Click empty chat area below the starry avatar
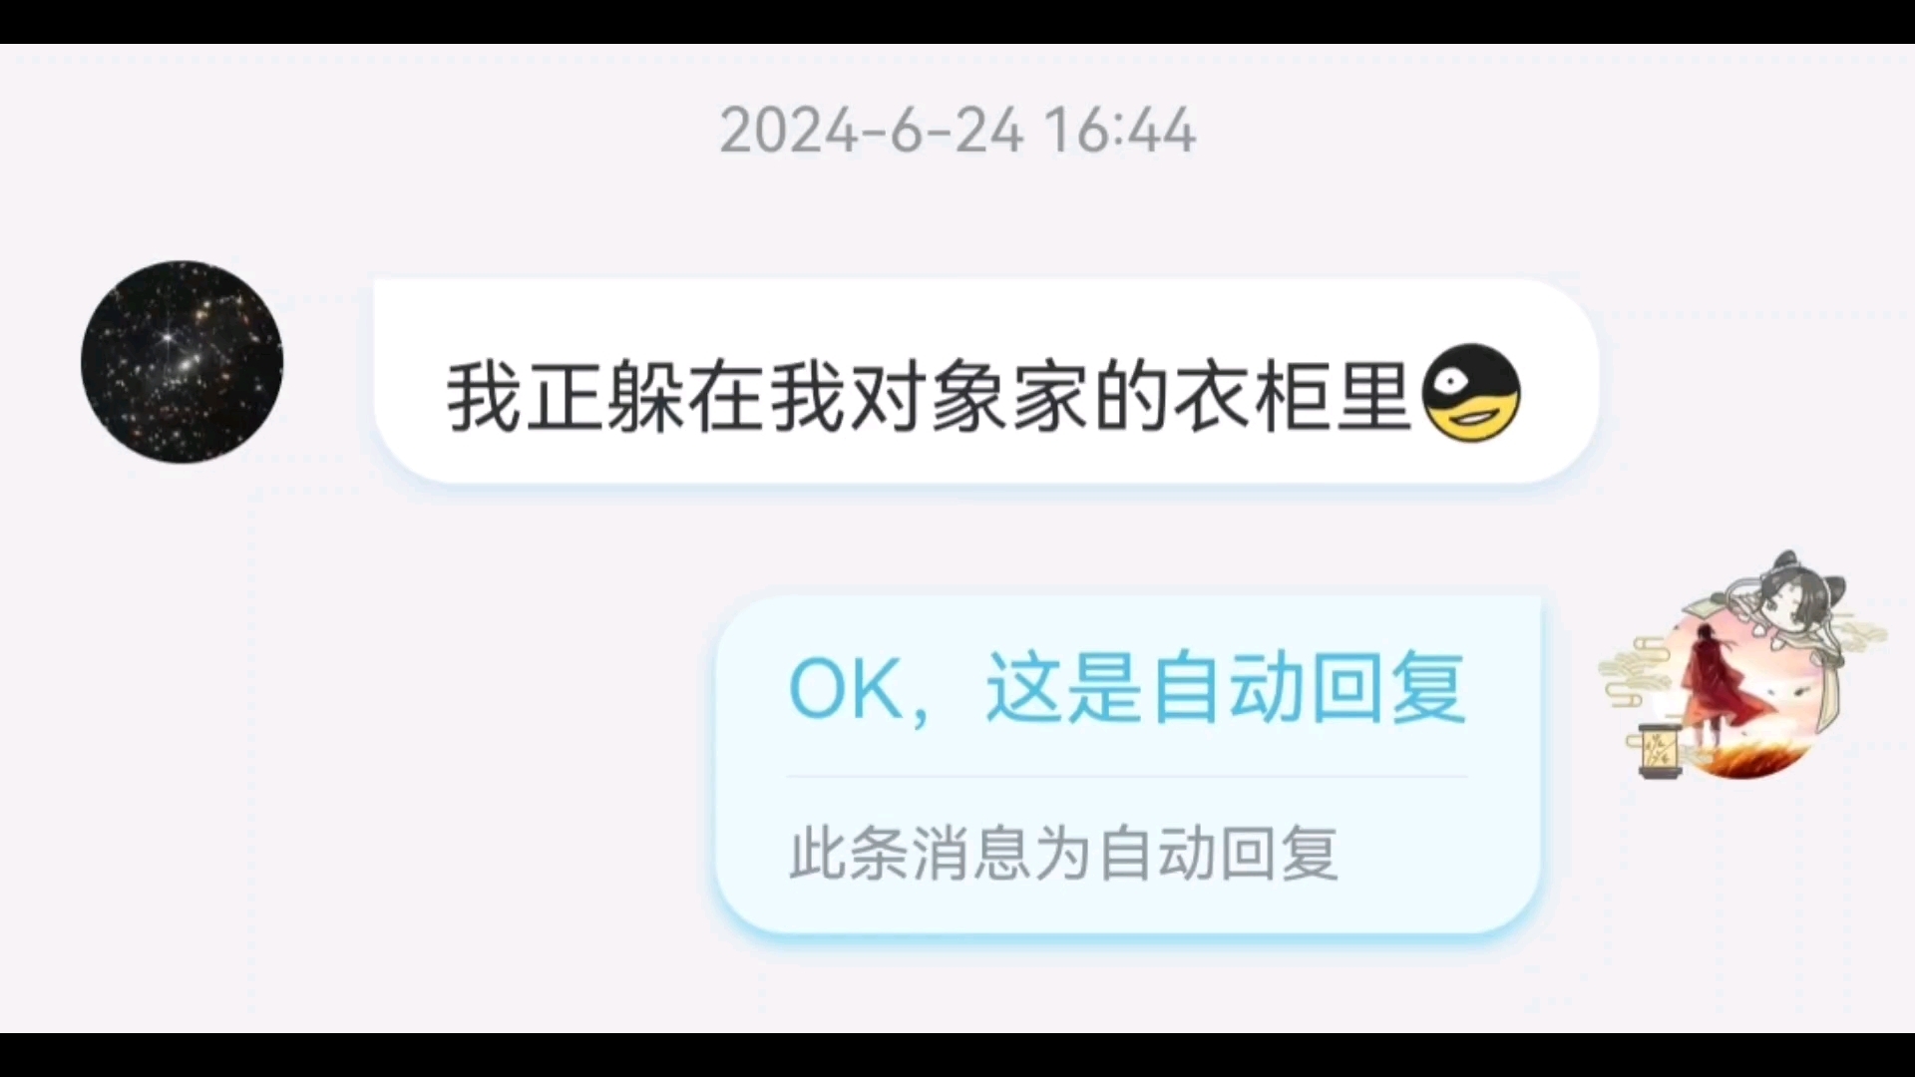Screen dimensions: 1915x1077 pos(182,748)
